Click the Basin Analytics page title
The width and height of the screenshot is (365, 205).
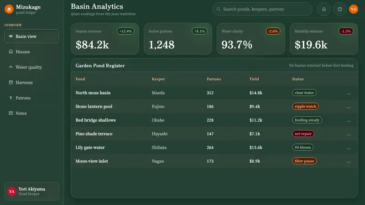pos(97,6)
